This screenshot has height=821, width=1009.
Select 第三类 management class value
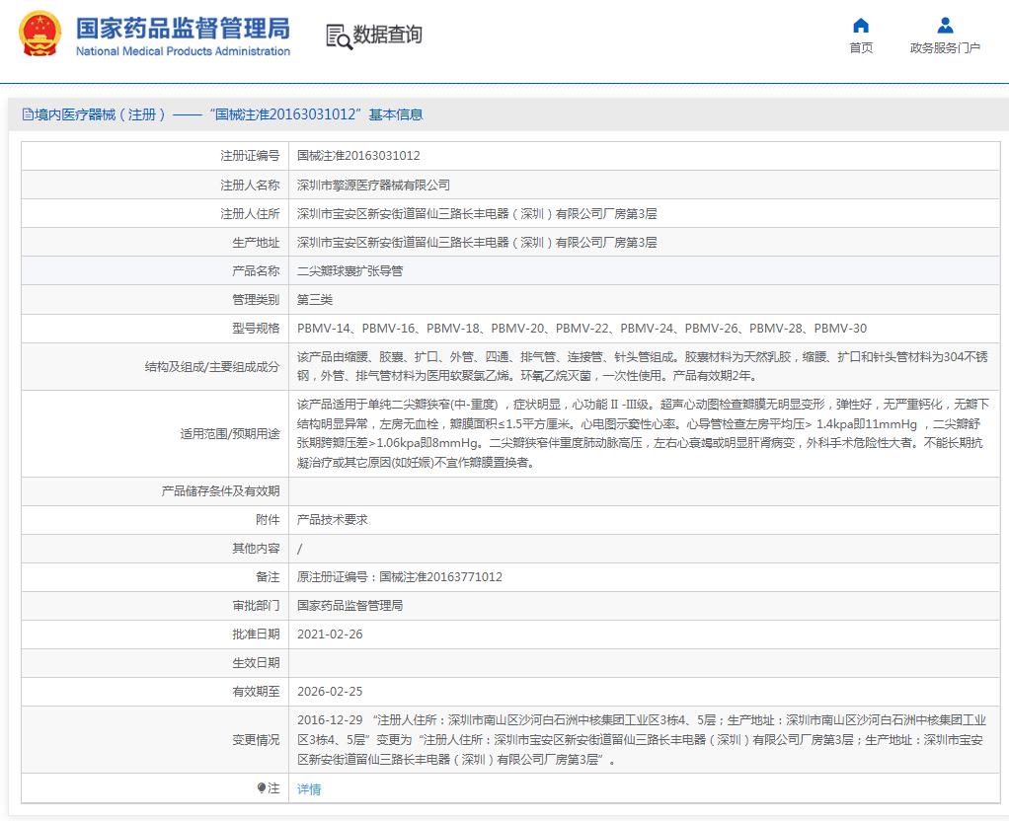tap(315, 300)
